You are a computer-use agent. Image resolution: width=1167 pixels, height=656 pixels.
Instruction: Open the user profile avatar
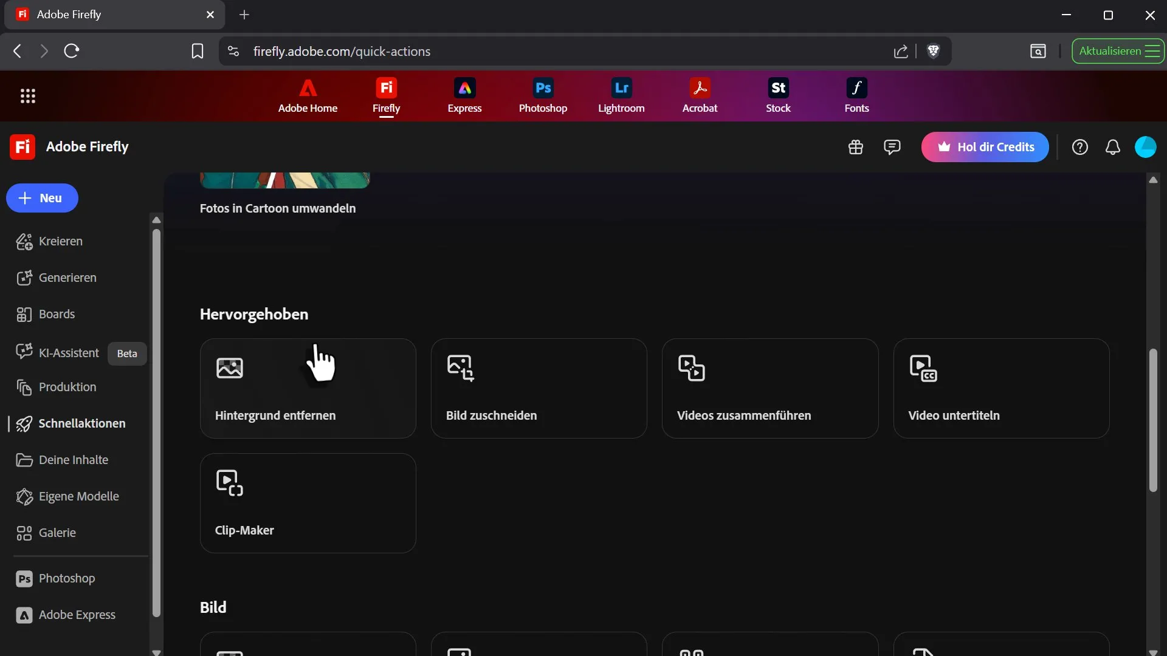coord(1146,147)
